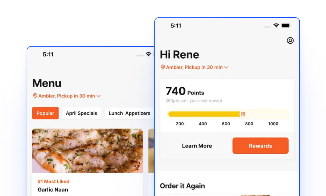Image resolution: width=326 pixels, height=196 pixels.
Task: Click the Order it Again heading
Action: click(x=182, y=186)
